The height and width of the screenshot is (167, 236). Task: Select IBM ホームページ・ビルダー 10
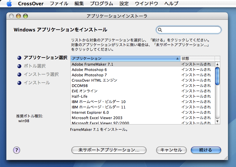point(143,102)
